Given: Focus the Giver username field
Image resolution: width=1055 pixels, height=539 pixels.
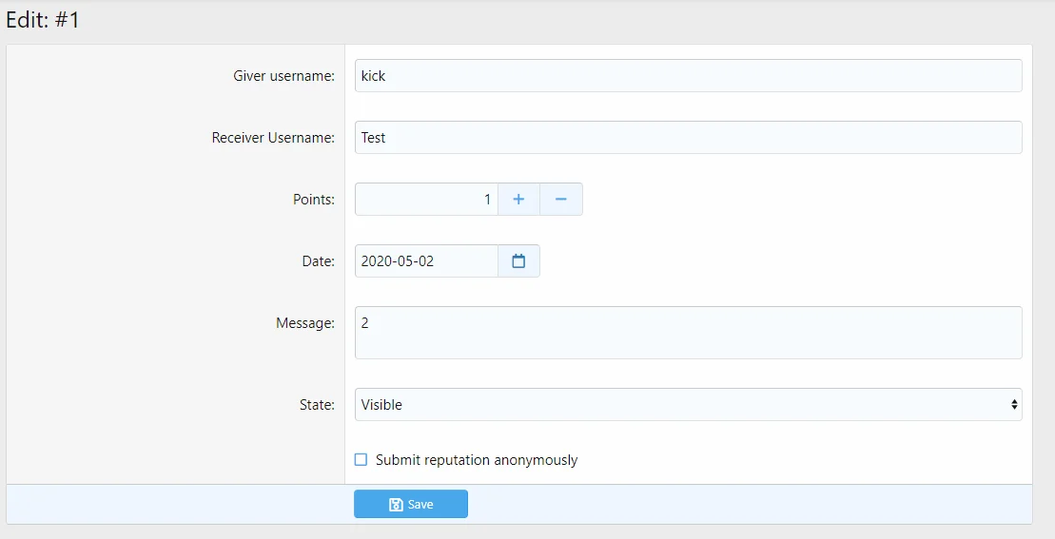Looking at the screenshot, I should click(x=689, y=75).
